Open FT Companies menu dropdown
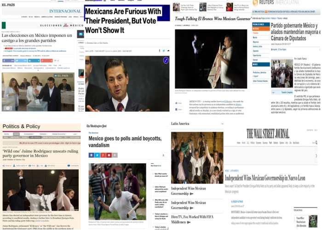Image resolution: width=322 pixels, height=230 pixels. (29, 134)
